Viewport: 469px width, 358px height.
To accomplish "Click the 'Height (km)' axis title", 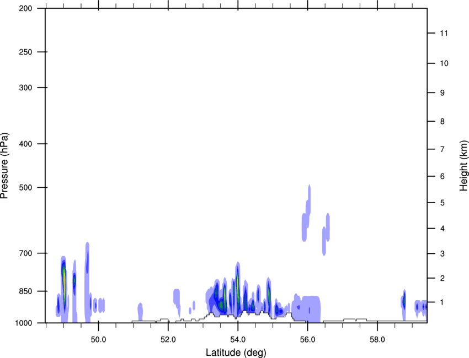I will (463, 165).
